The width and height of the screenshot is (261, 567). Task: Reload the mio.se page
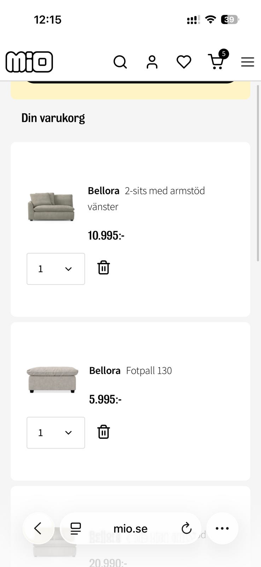click(x=186, y=528)
